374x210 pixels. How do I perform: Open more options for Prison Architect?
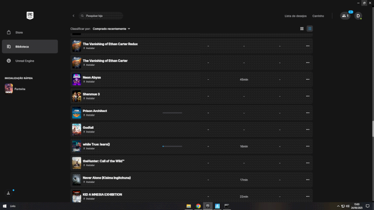coord(308,113)
